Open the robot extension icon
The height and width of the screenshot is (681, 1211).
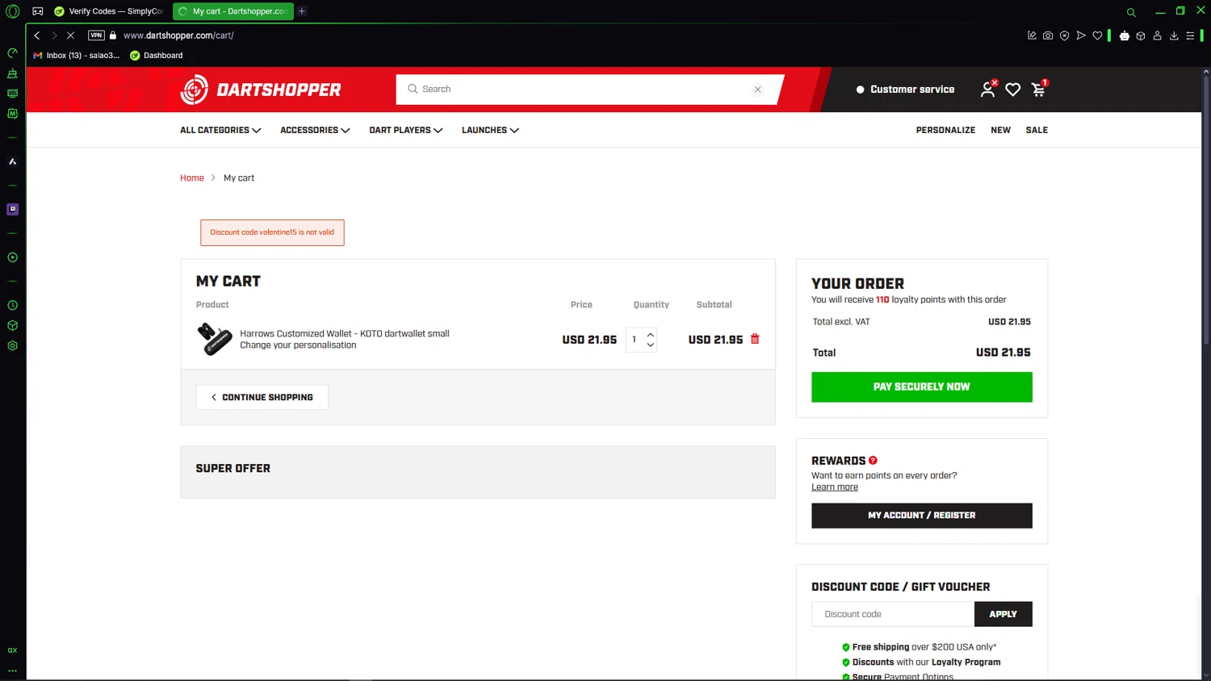click(1124, 36)
